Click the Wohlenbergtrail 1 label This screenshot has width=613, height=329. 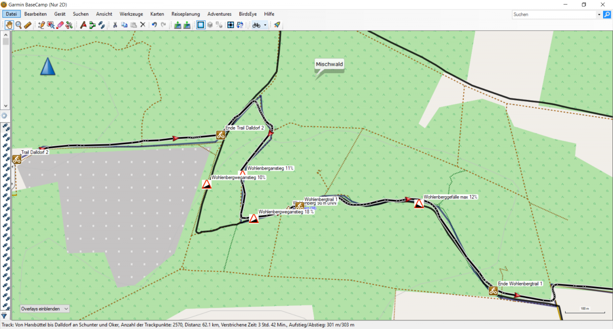[x=321, y=199]
